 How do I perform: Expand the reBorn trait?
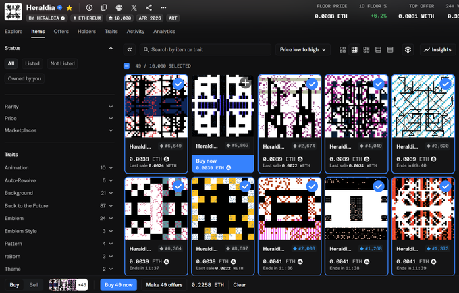[x=59, y=256]
